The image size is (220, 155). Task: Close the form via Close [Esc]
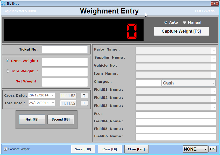[136, 149]
